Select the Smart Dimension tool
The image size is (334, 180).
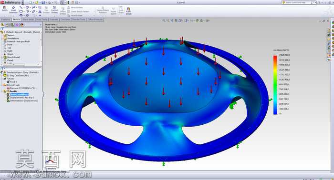click(13, 10)
